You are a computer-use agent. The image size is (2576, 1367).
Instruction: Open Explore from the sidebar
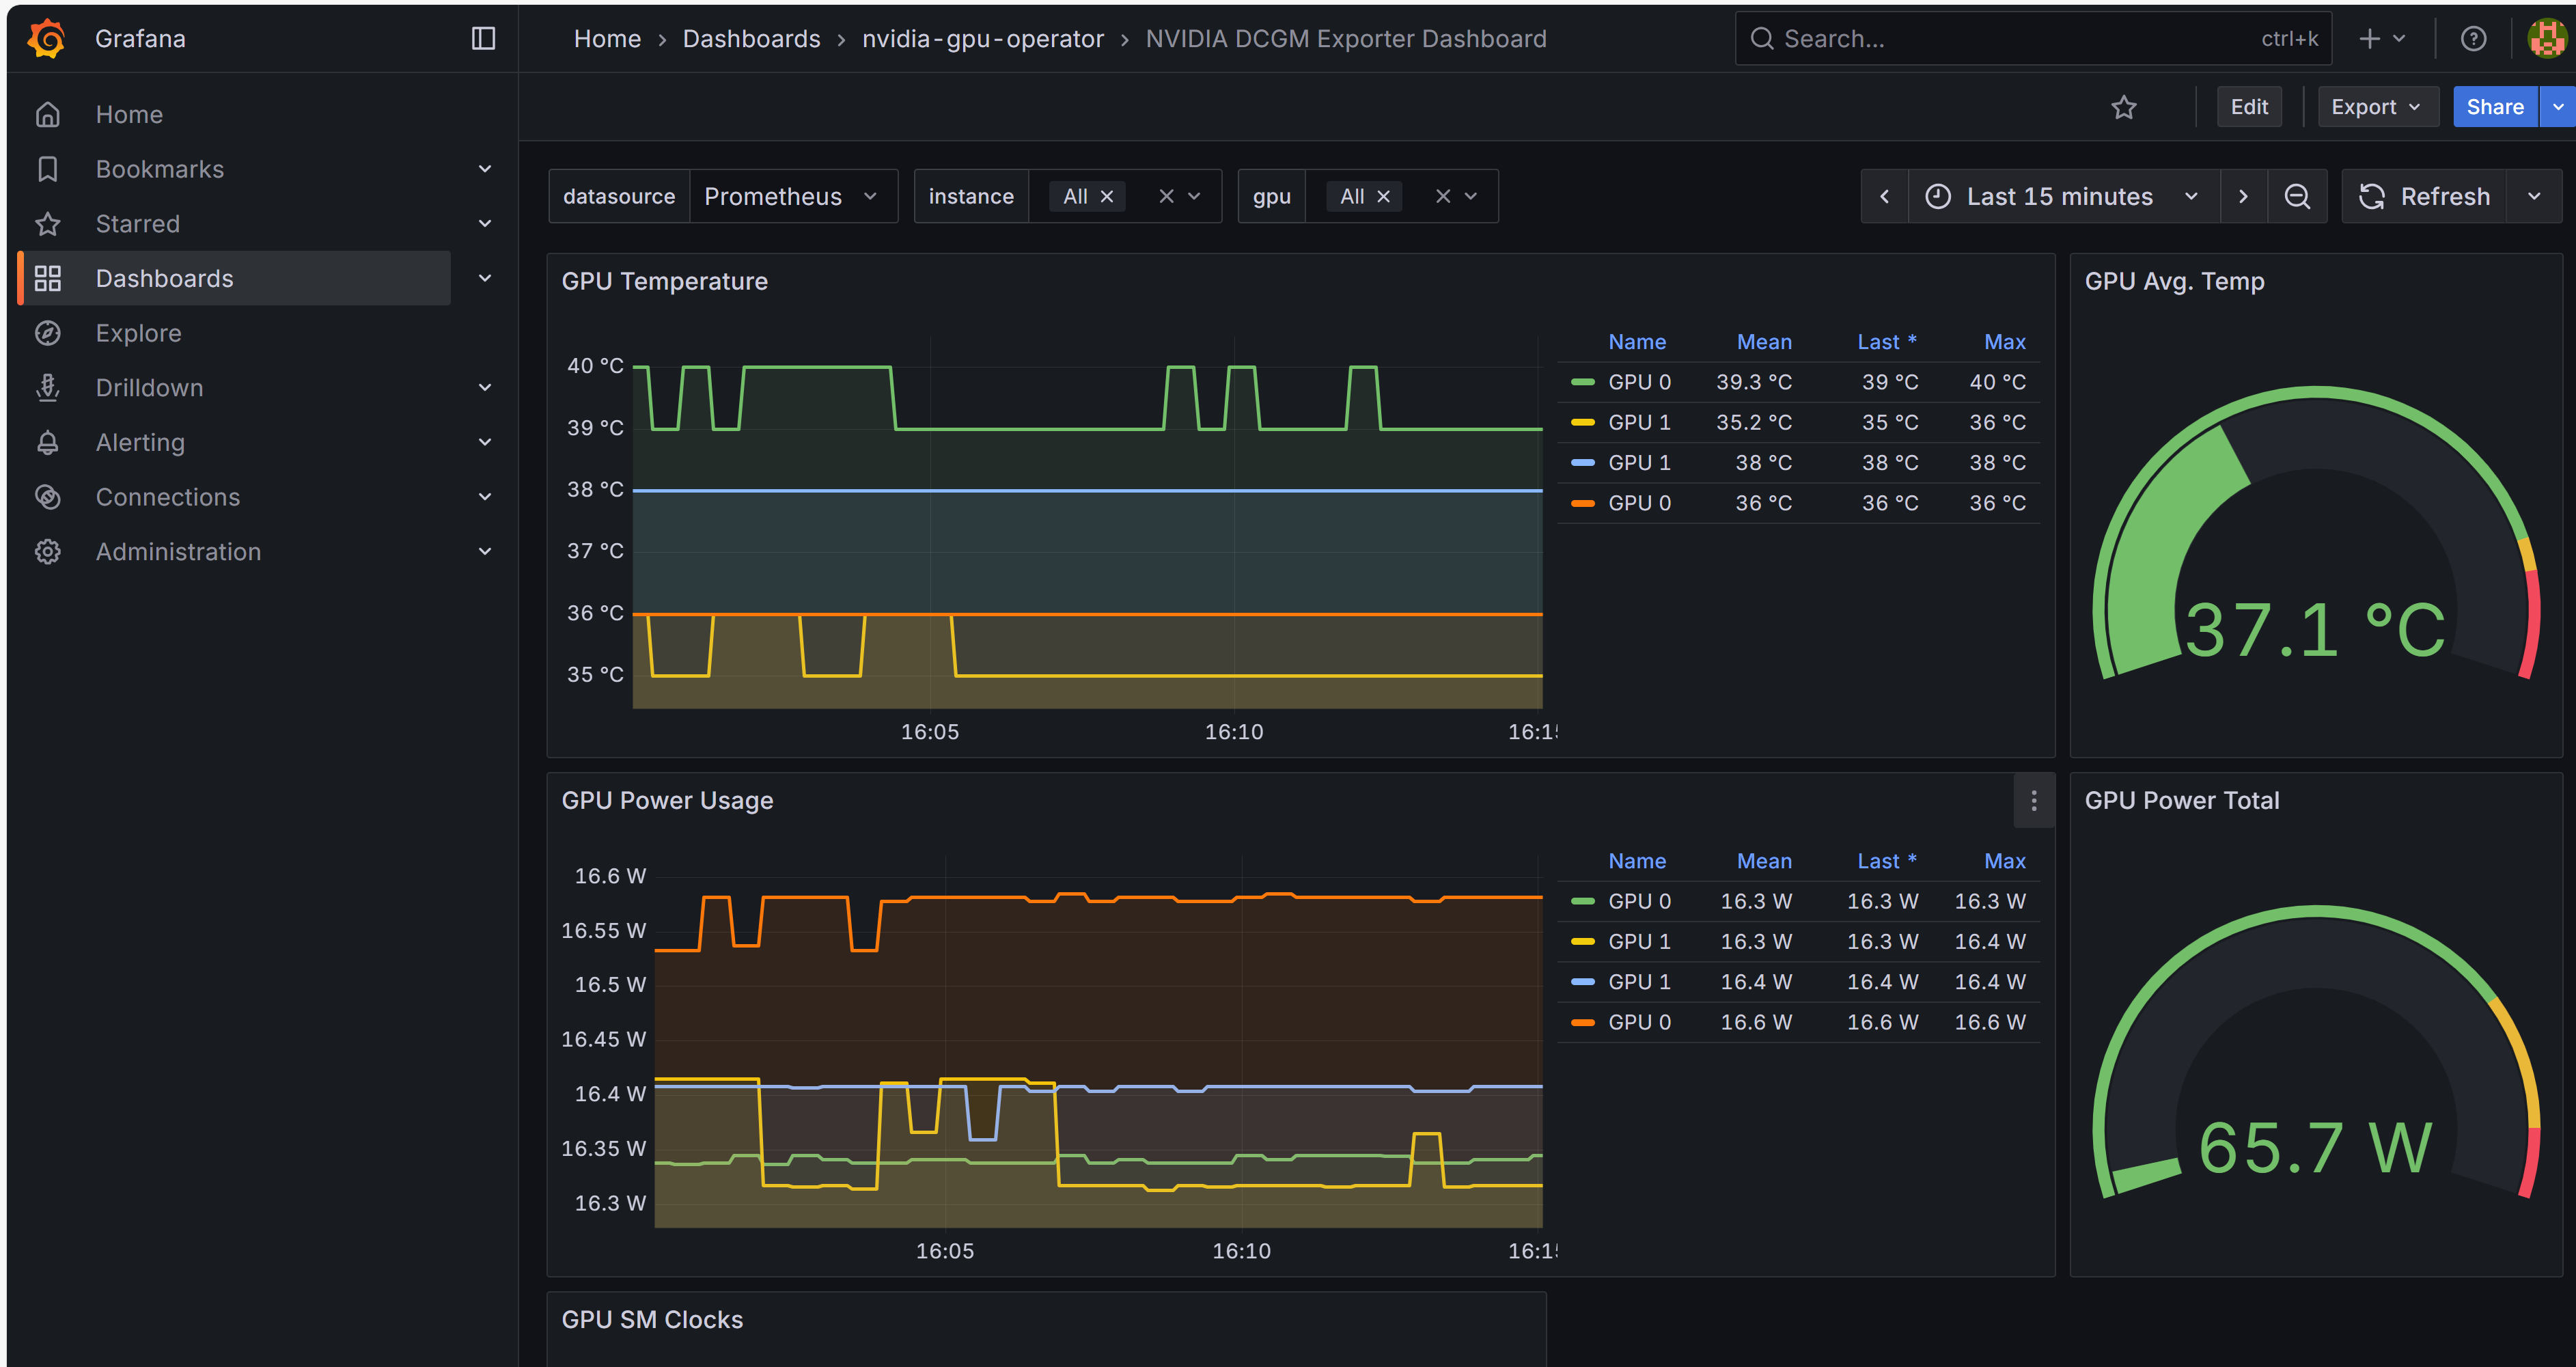coord(138,333)
